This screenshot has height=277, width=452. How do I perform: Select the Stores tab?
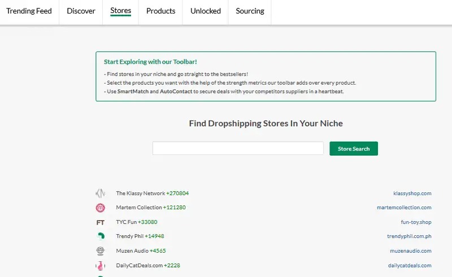pyautogui.click(x=120, y=11)
